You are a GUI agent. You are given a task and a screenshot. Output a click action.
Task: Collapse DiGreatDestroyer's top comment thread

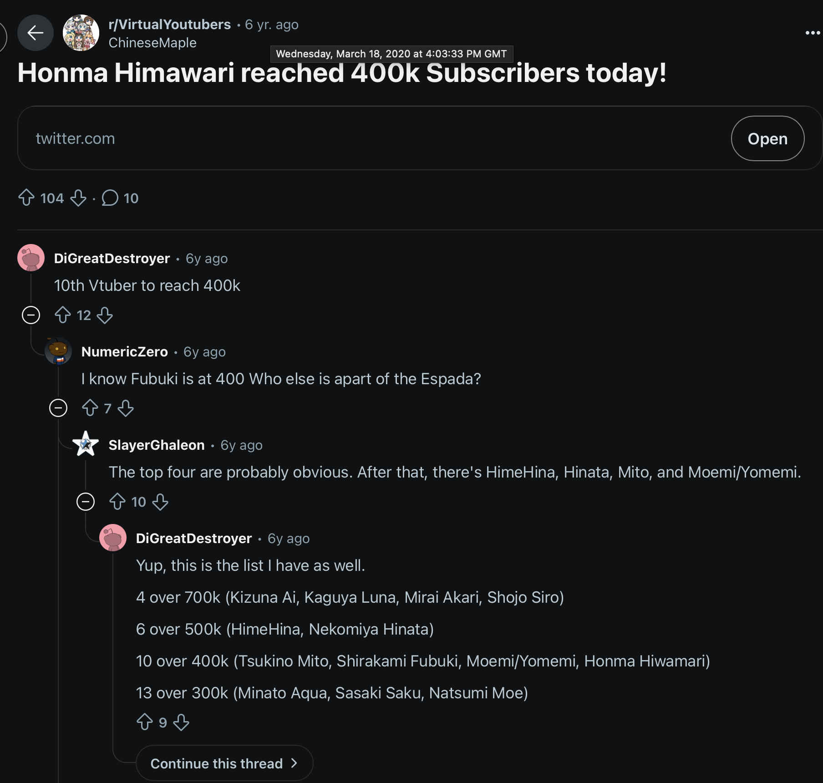pyautogui.click(x=31, y=315)
